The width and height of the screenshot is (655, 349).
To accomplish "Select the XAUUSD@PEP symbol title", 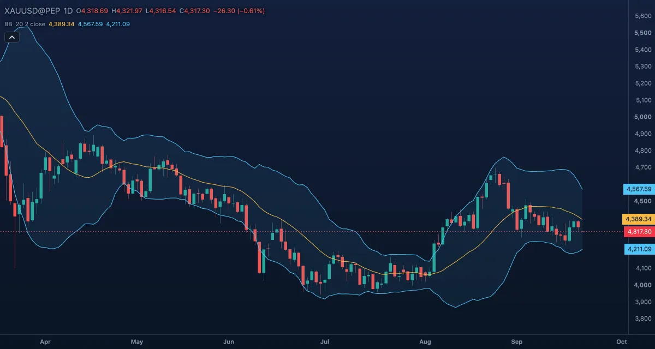I will pyautogui.click(x=32, y=11).
